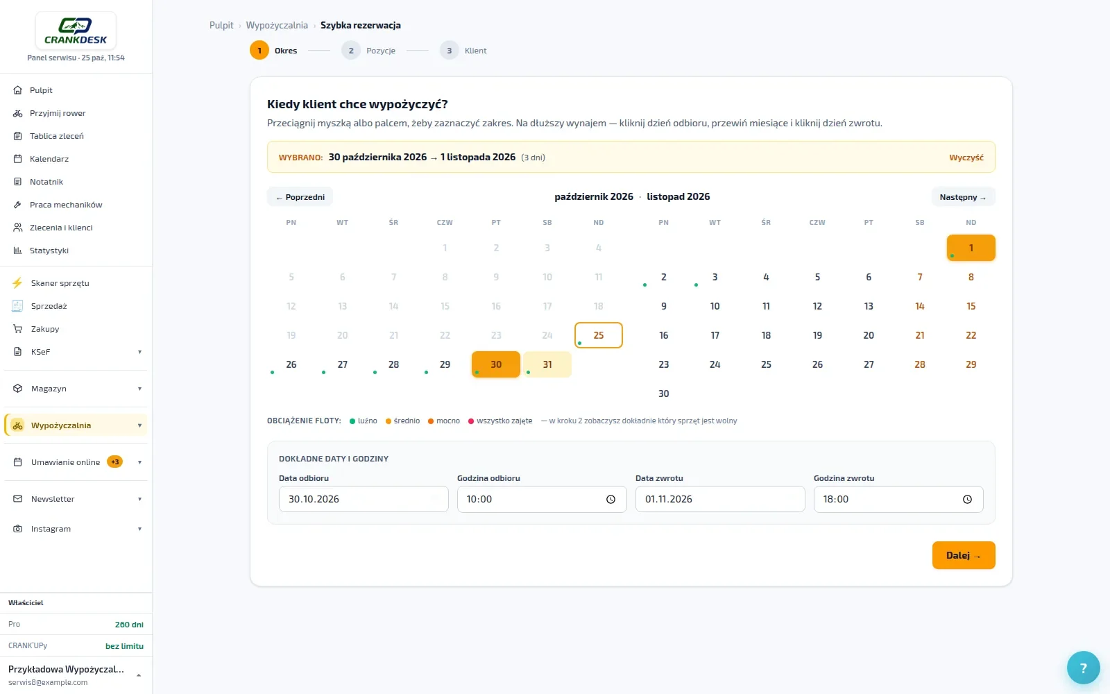Click the Sprzedaż receipt icon

coord(18,306)
